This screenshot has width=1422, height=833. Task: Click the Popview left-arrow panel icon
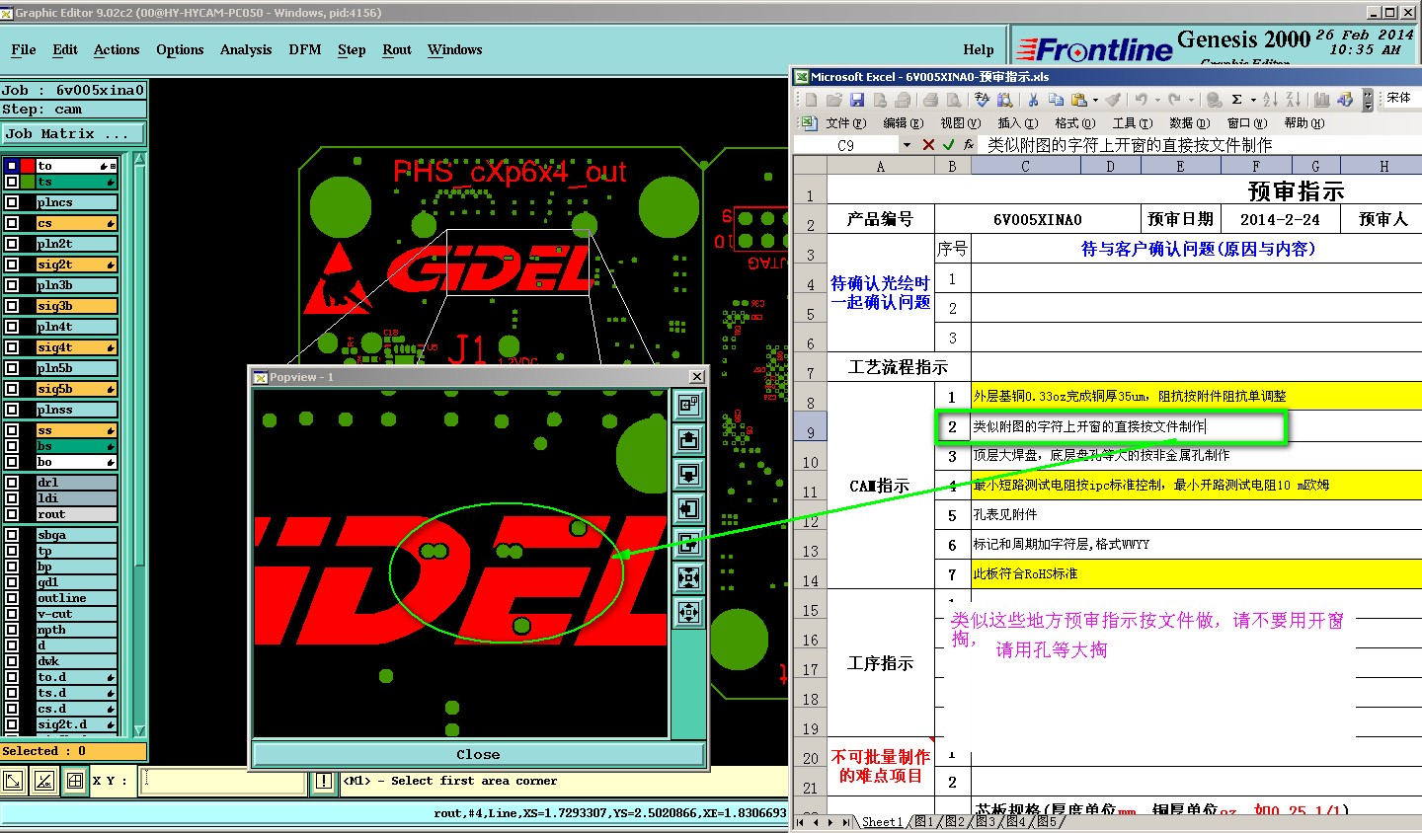[688, 508]
